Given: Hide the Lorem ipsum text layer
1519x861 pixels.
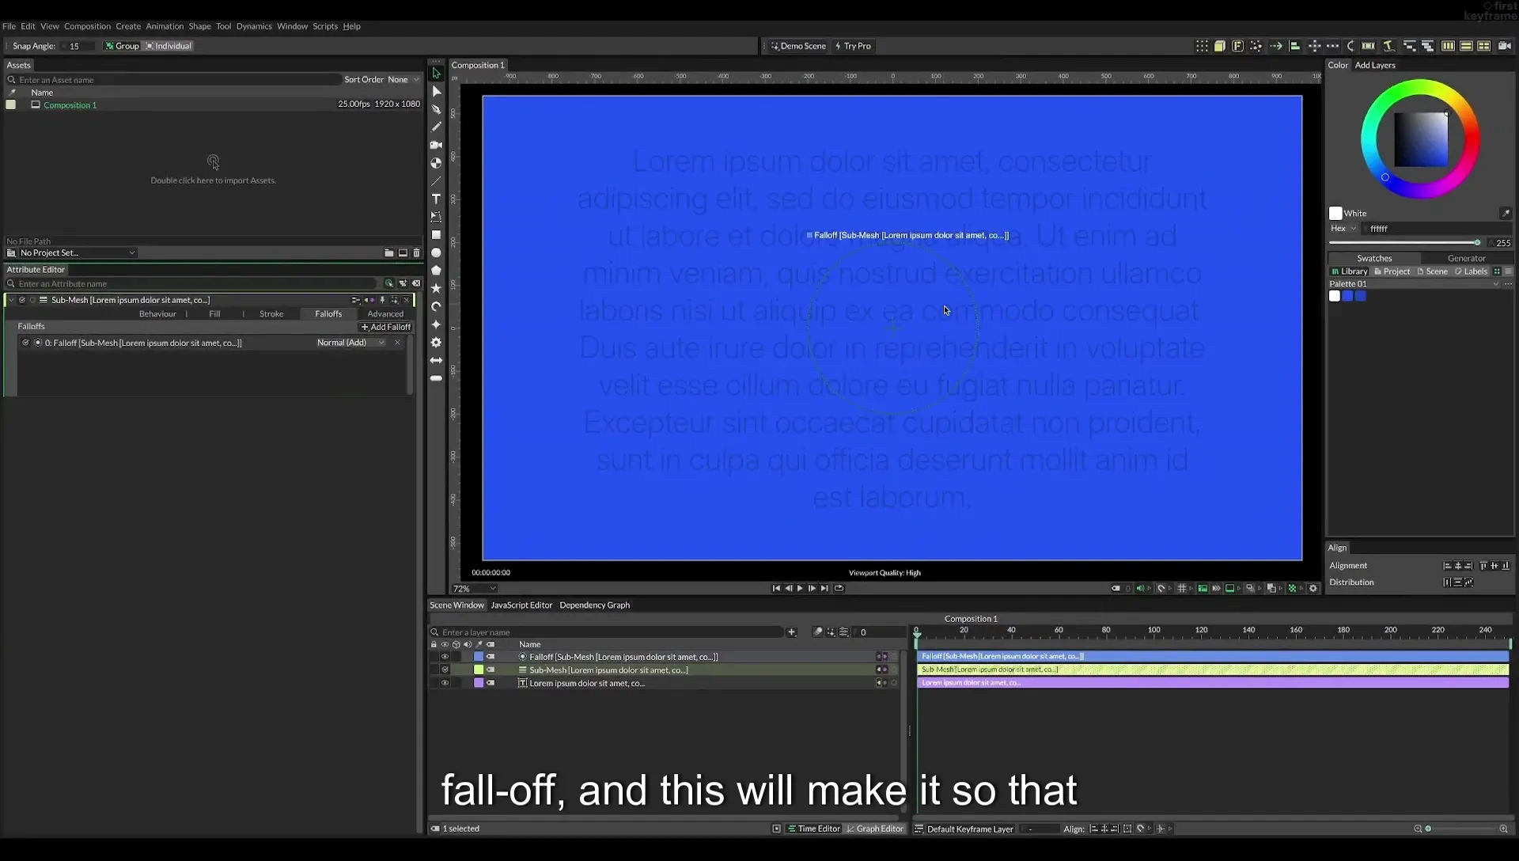Looking at the screenshot, I should [445, 683].
